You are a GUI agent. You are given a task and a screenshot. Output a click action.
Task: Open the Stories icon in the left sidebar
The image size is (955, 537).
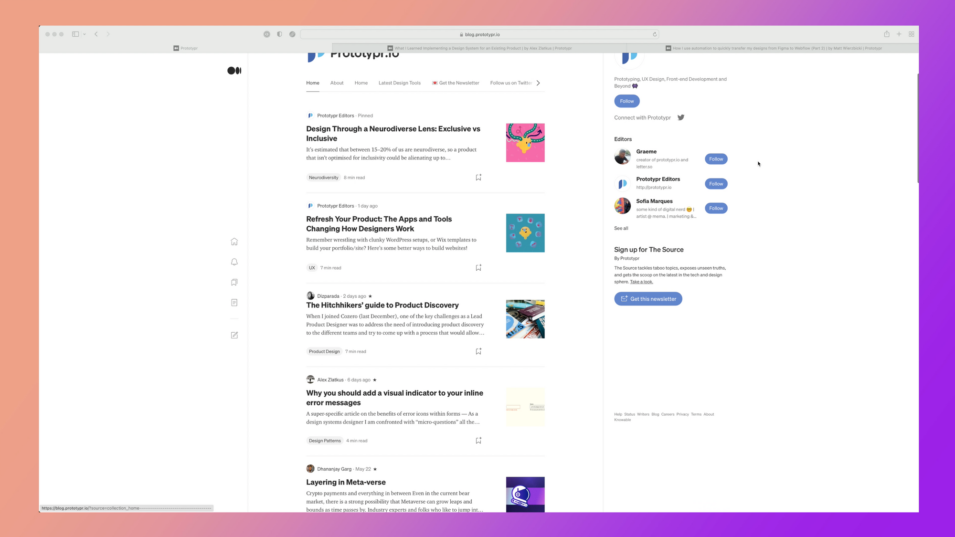coord(234,303)
